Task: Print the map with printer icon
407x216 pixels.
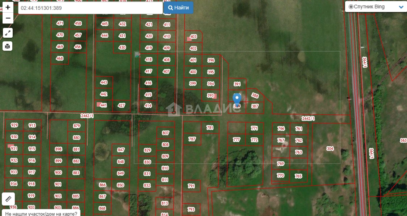Action: 8,46
